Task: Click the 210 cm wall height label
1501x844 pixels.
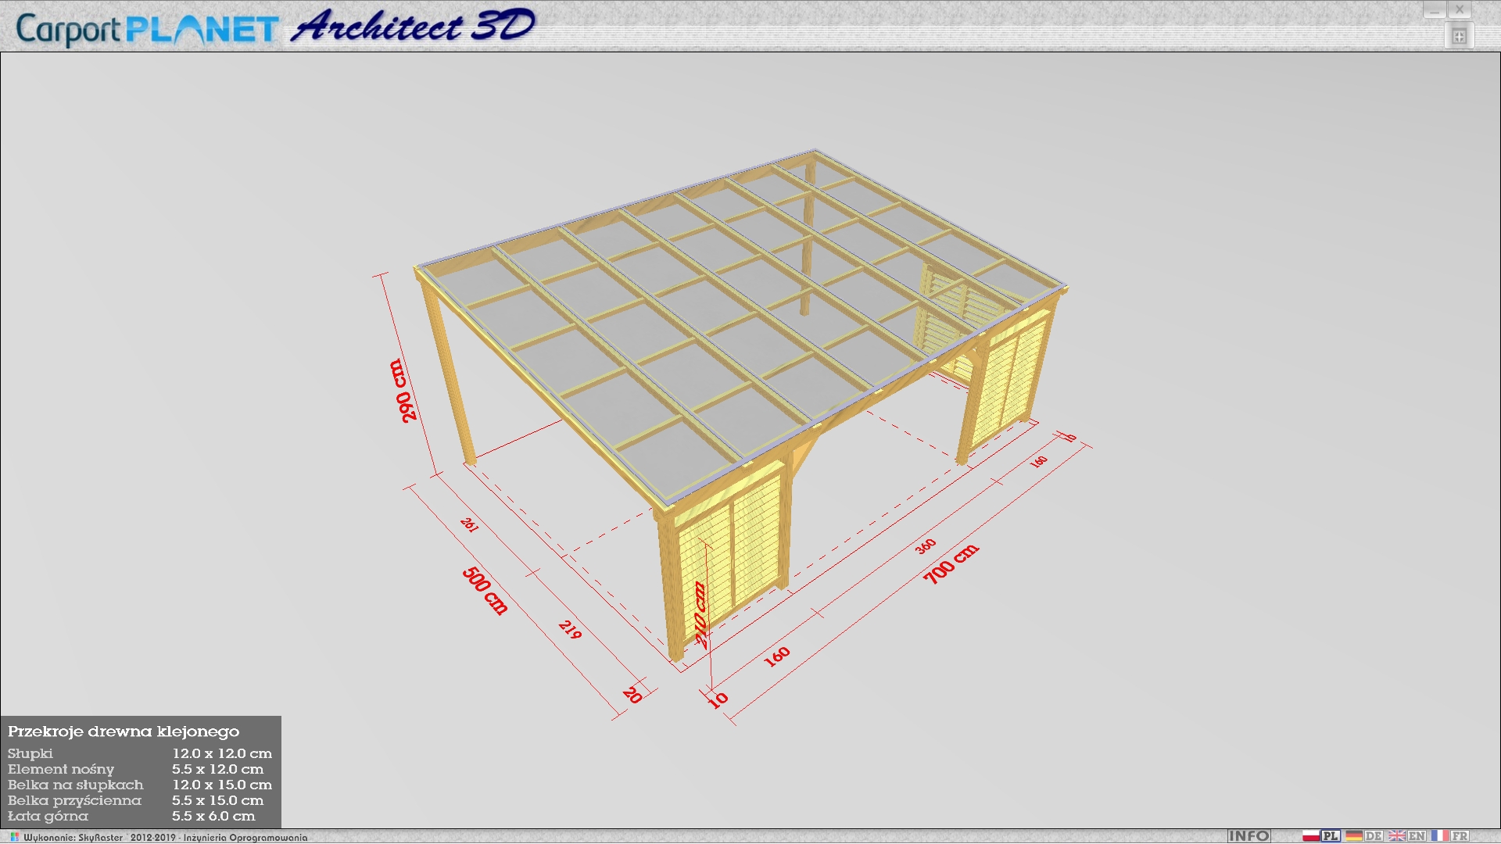Action: click(700, 615)
